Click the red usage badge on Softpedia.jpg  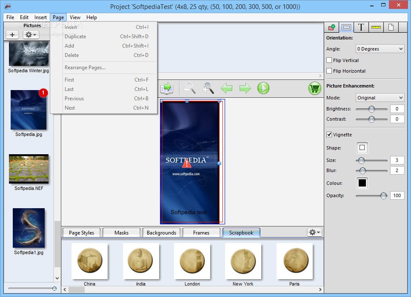tap(43, 93)
